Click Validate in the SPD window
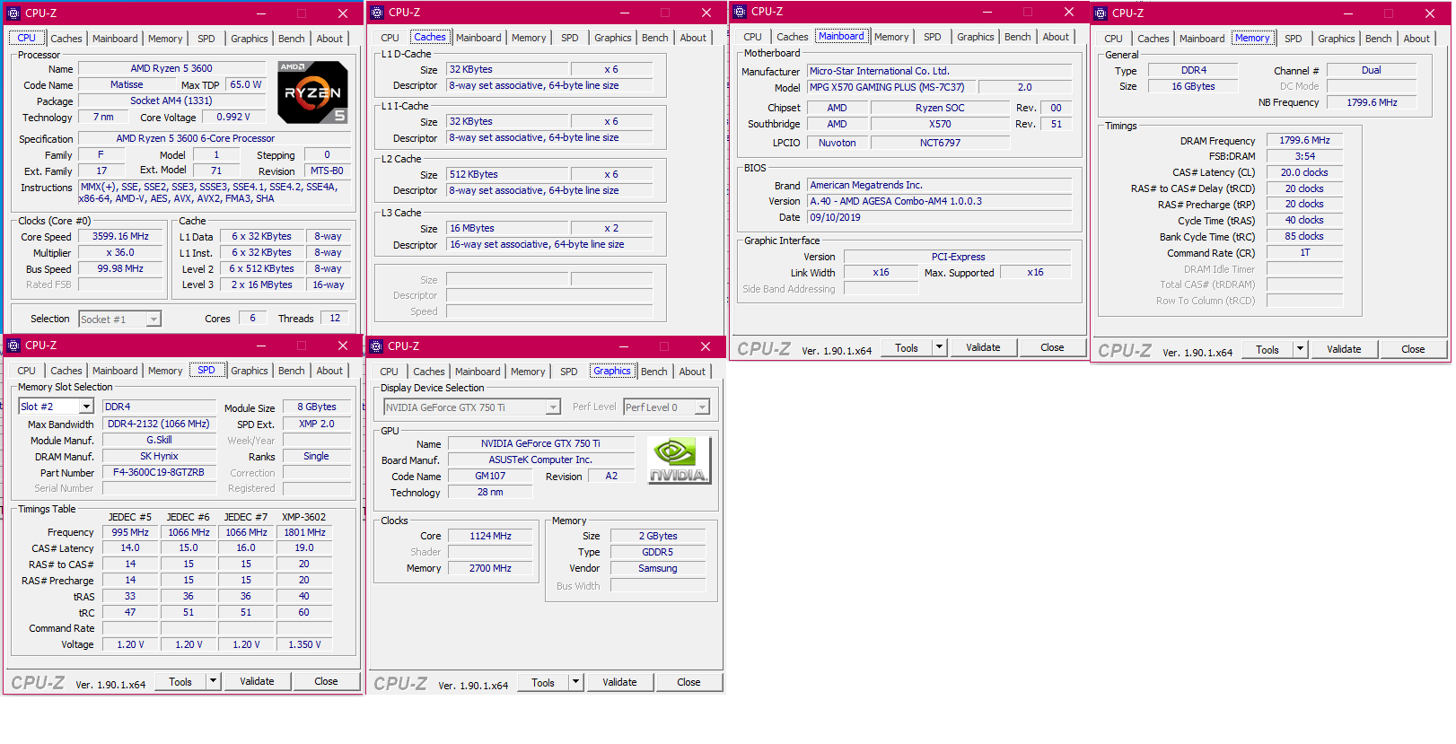Image resolution: width=1456 pixels, height=744 pixels. coord(257,681)
